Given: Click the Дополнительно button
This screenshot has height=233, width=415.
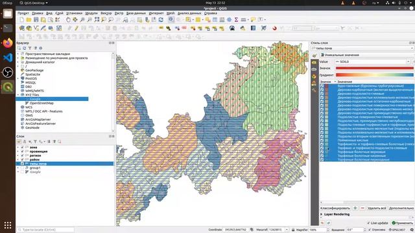Looking at the screenshot, I should tap(401, 208).
